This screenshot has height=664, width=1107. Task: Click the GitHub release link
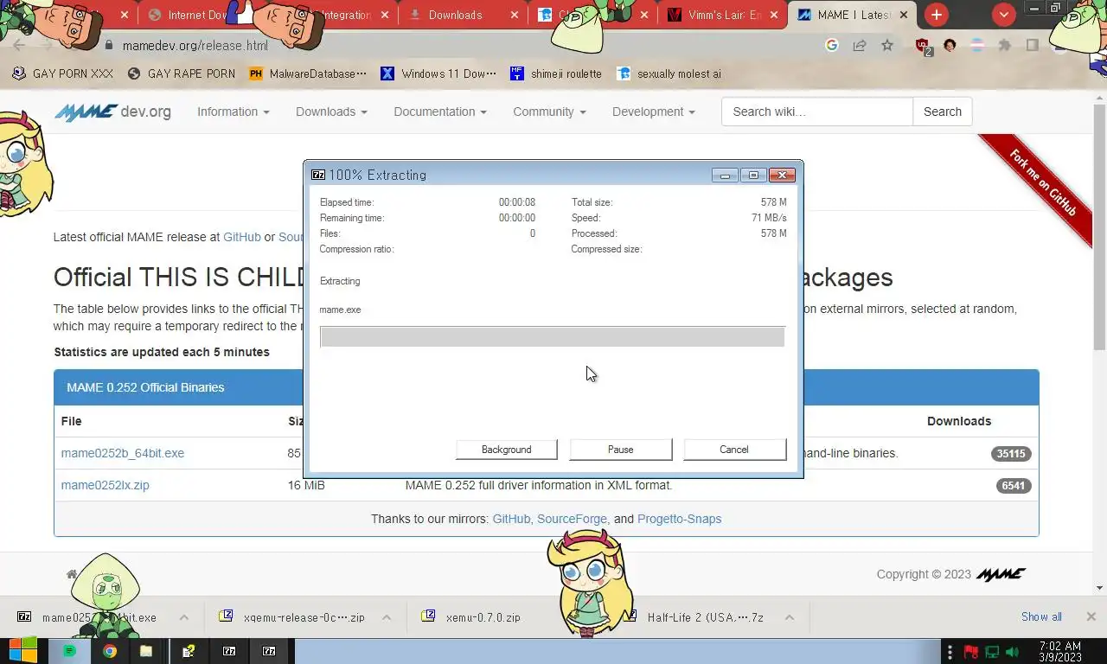point(242,237)
